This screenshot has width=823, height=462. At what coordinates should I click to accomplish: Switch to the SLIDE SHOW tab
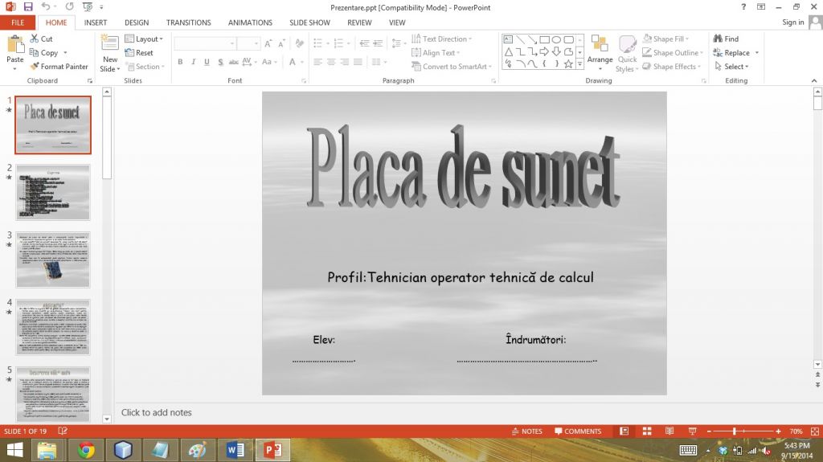309,22
